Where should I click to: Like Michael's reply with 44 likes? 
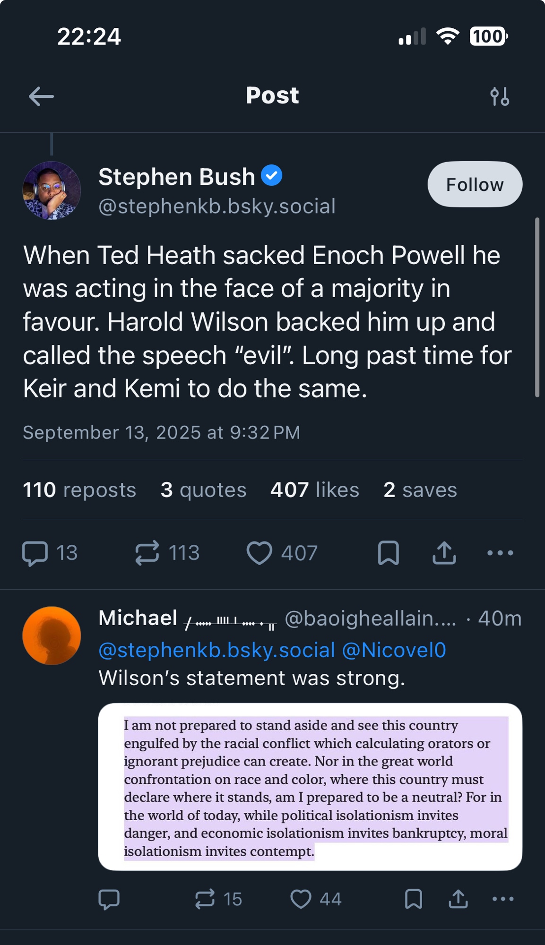(301, 899)
